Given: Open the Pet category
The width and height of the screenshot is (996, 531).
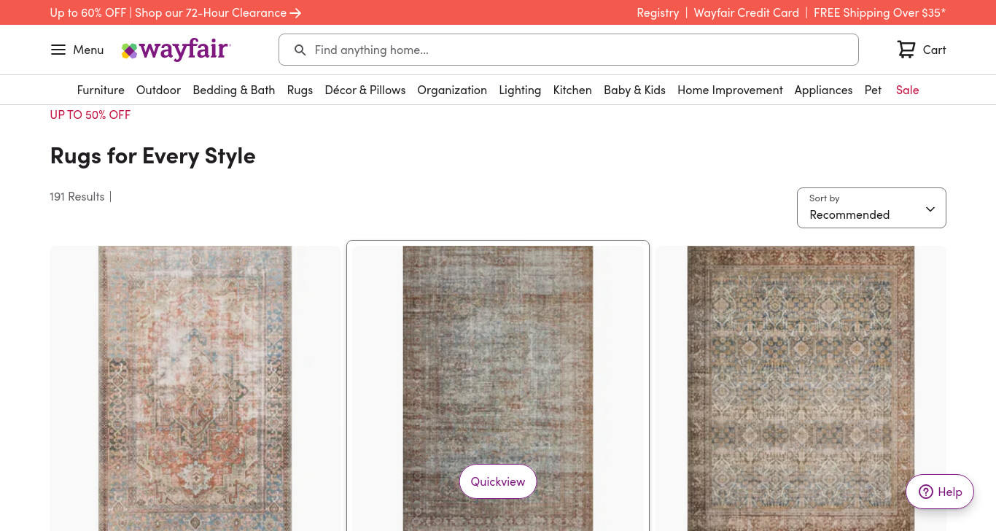Looking at the screenshot, I should 873,90.
